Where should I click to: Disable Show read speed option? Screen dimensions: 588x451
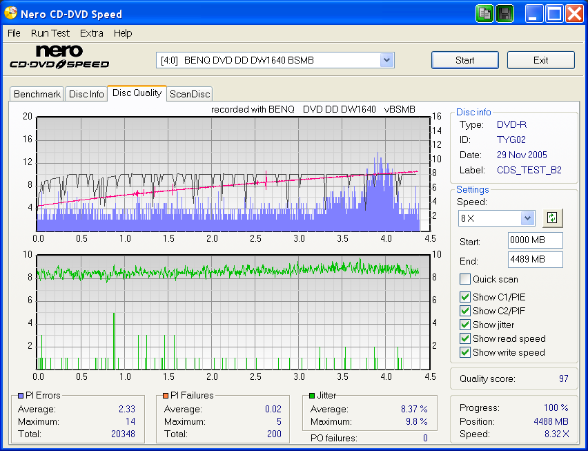465,338
